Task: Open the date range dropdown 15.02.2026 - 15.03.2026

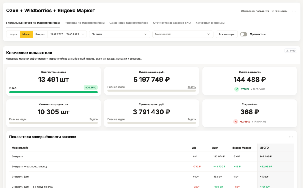Action: point(67,34)
